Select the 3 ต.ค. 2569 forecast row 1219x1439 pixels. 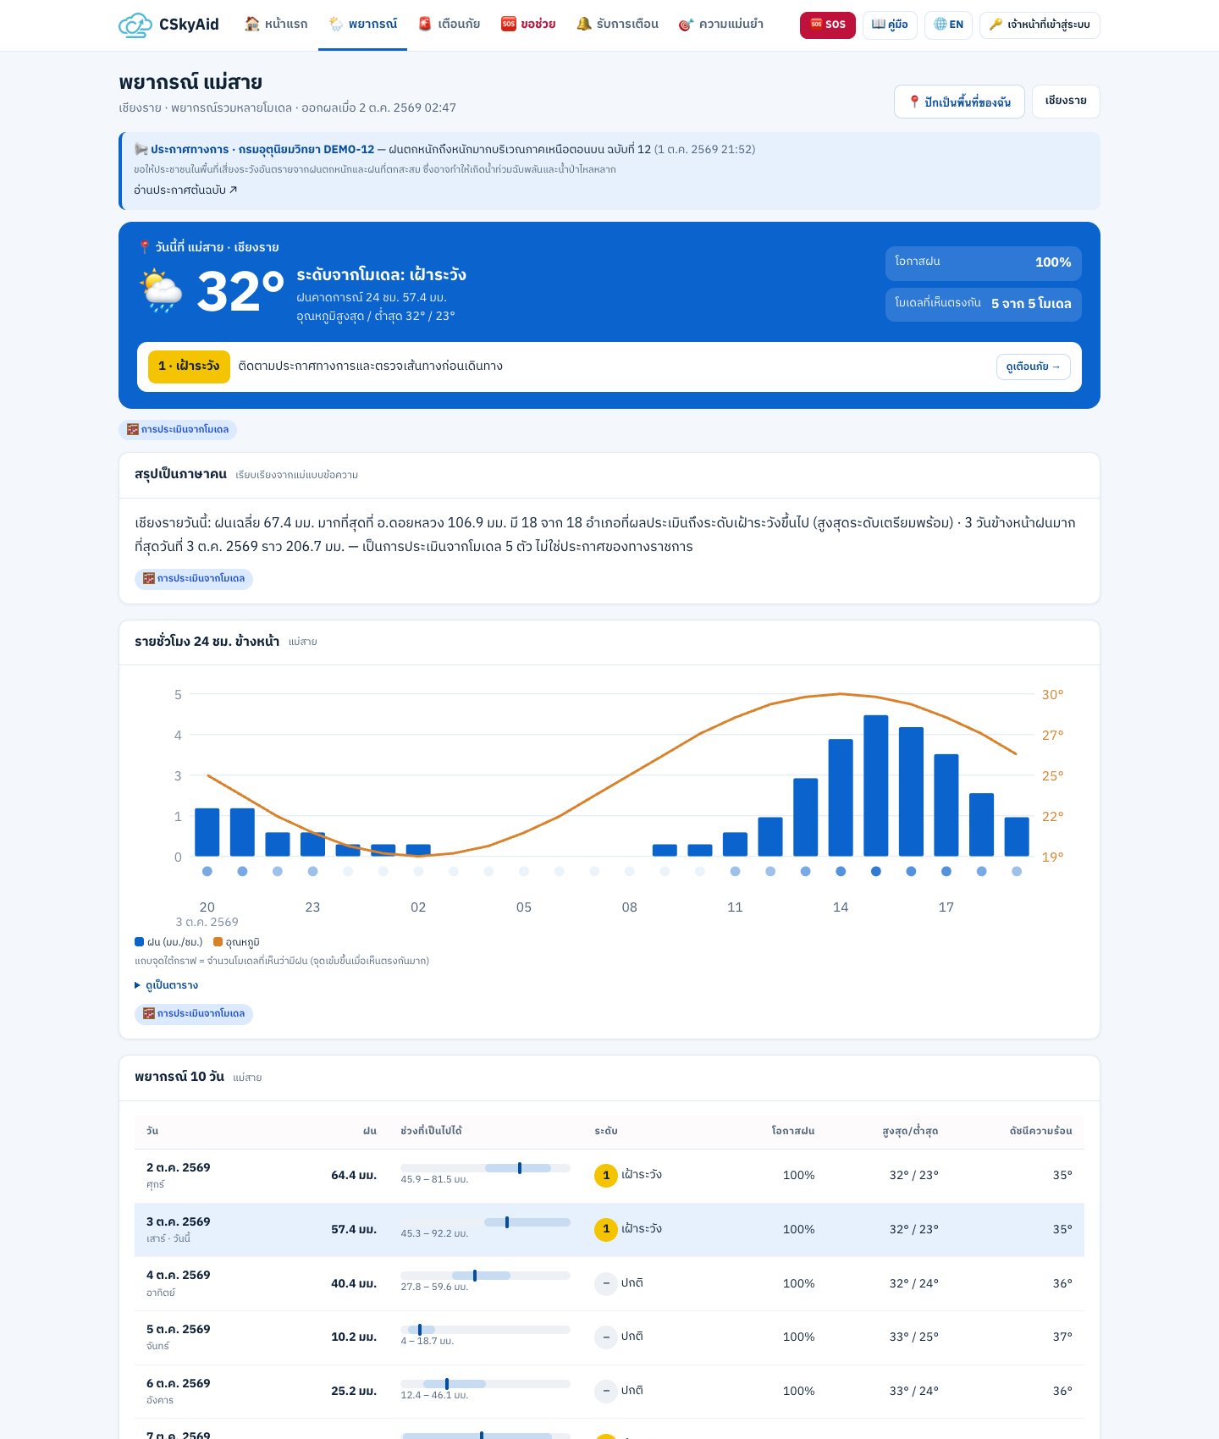tap(609, 1229)
